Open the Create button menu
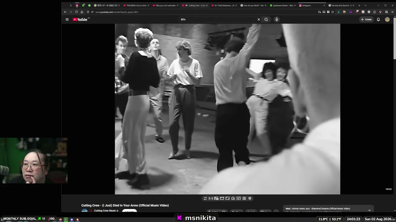Screen dimensions: 396x222 coord(366,19)
